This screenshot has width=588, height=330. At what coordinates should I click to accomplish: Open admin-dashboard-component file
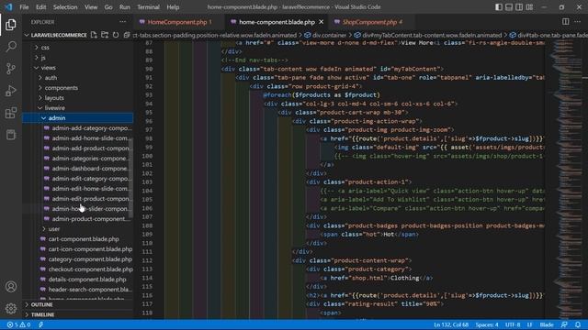77,169
